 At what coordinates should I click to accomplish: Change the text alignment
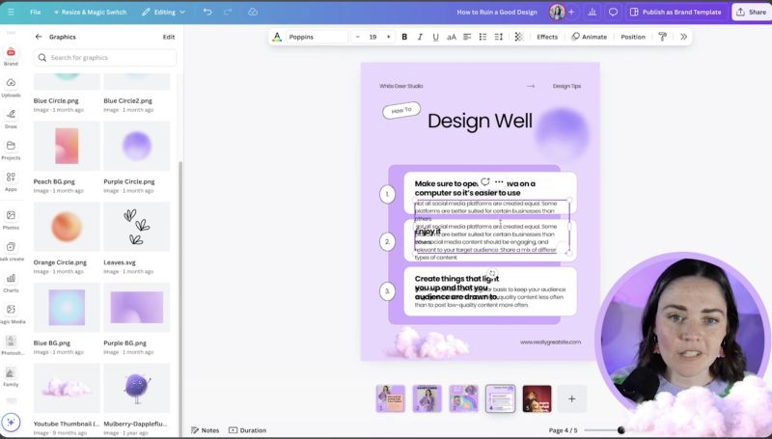click(467, 37)
